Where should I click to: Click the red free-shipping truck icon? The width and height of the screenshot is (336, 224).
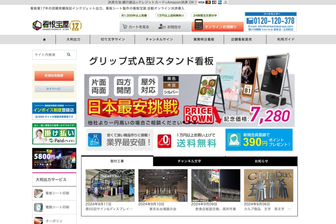pos(164,141)
